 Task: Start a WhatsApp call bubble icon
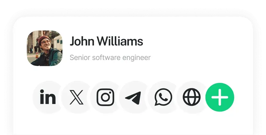point(163,97)
